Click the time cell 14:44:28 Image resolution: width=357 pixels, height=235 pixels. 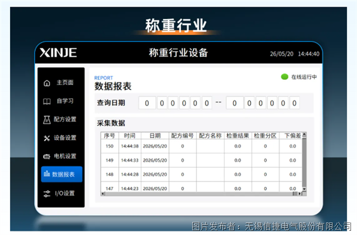coord(130,174)
